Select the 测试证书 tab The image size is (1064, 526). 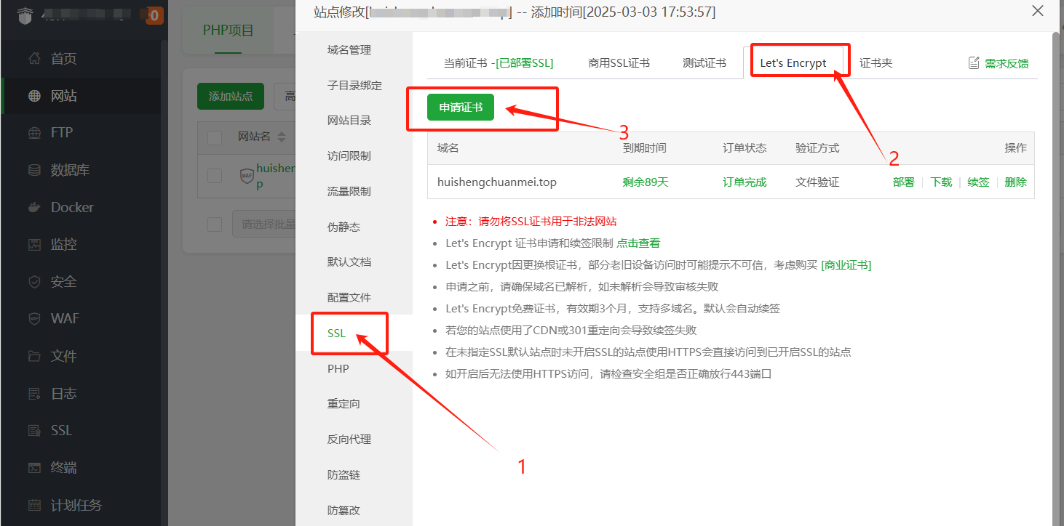[x=704, y=62]
